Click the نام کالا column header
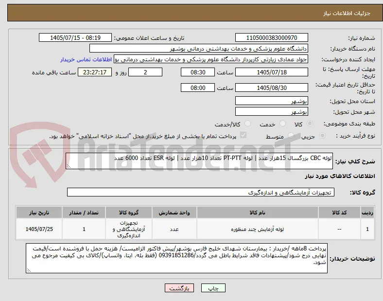Viewport: 383px width, 301px height. 258,212
